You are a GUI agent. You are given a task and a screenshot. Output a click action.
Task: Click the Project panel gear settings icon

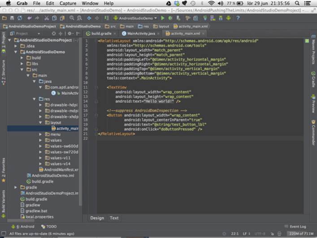69,34
